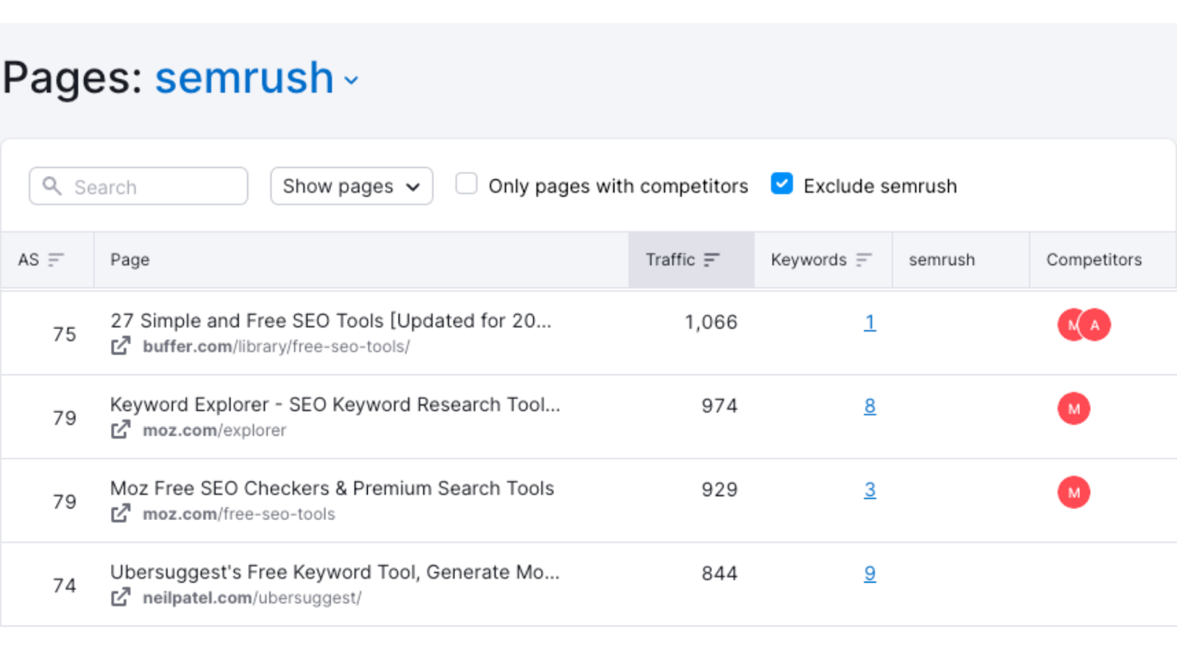The width and height of the screenshot is (1177, 662).
Task: Open keywords count link 8 for moz.com/explorer
Action: [x=870, y=406]
